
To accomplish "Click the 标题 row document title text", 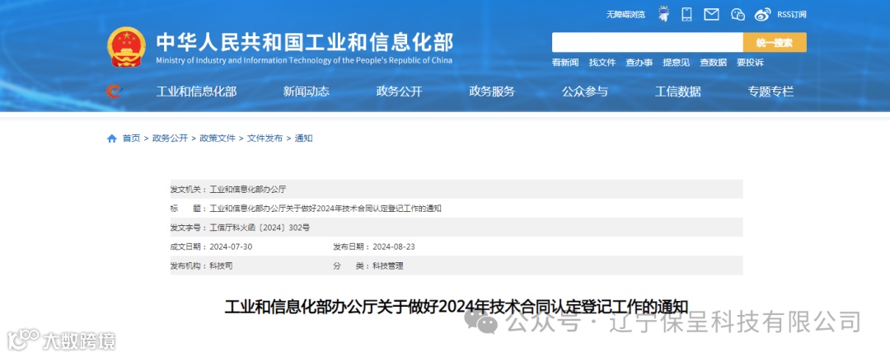I will click(x=326, y=209).
